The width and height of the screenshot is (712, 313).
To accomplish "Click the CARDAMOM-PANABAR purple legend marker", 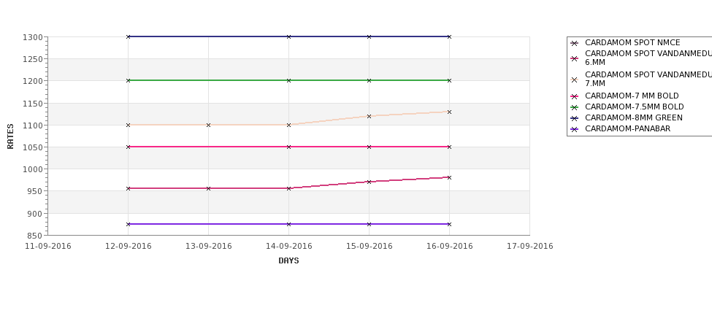I will (x=575, y=129).
